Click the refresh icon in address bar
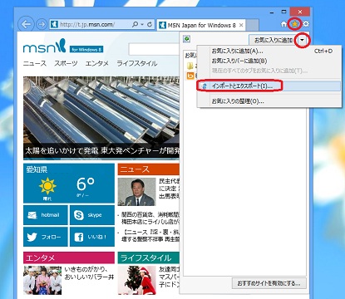Screen dimensions: 345x299 pyautogui.click(x=150, y=24)
